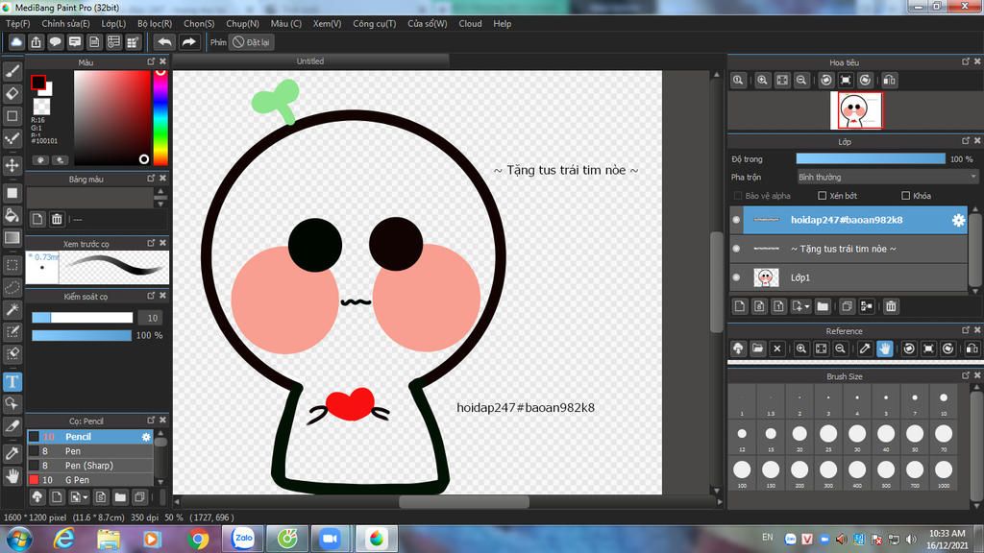Choose the Select Pen tool
The width and height of the screenshot is (984, 553).
12,331
